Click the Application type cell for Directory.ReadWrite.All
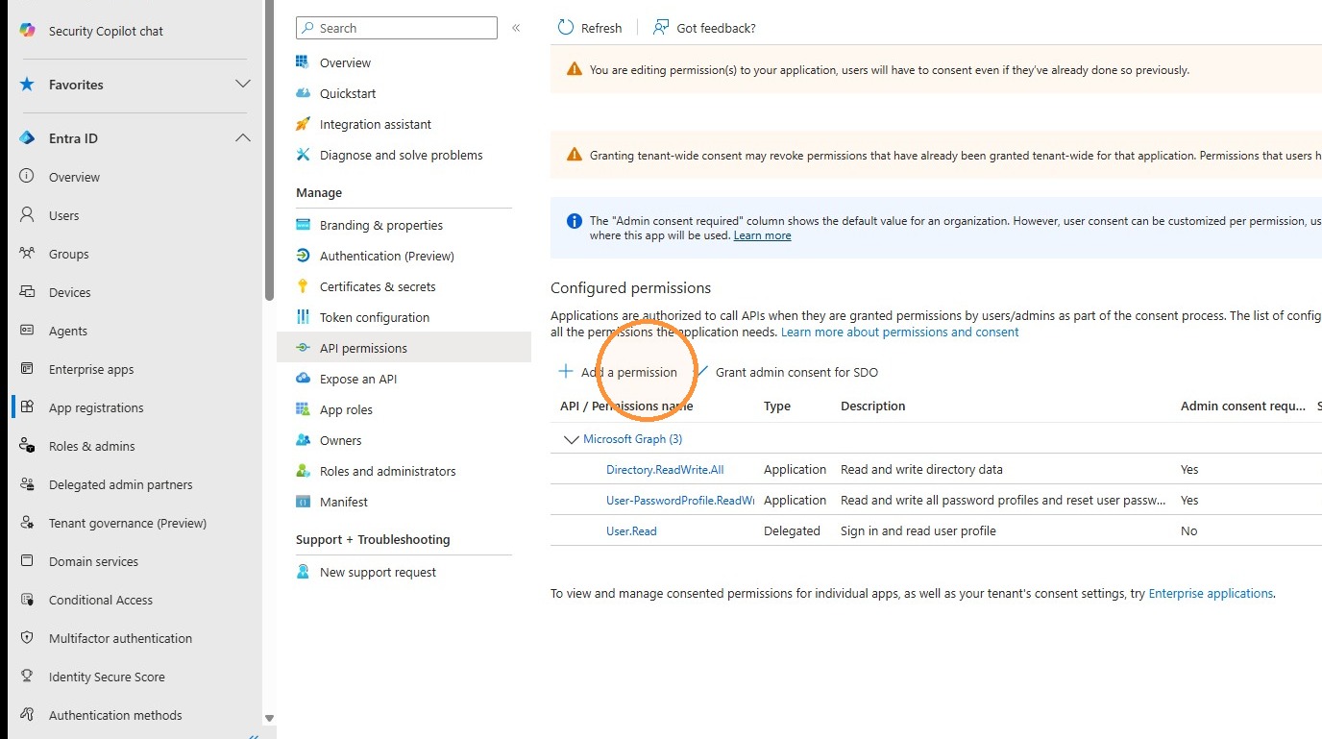1322x739 pixels. 795,469
